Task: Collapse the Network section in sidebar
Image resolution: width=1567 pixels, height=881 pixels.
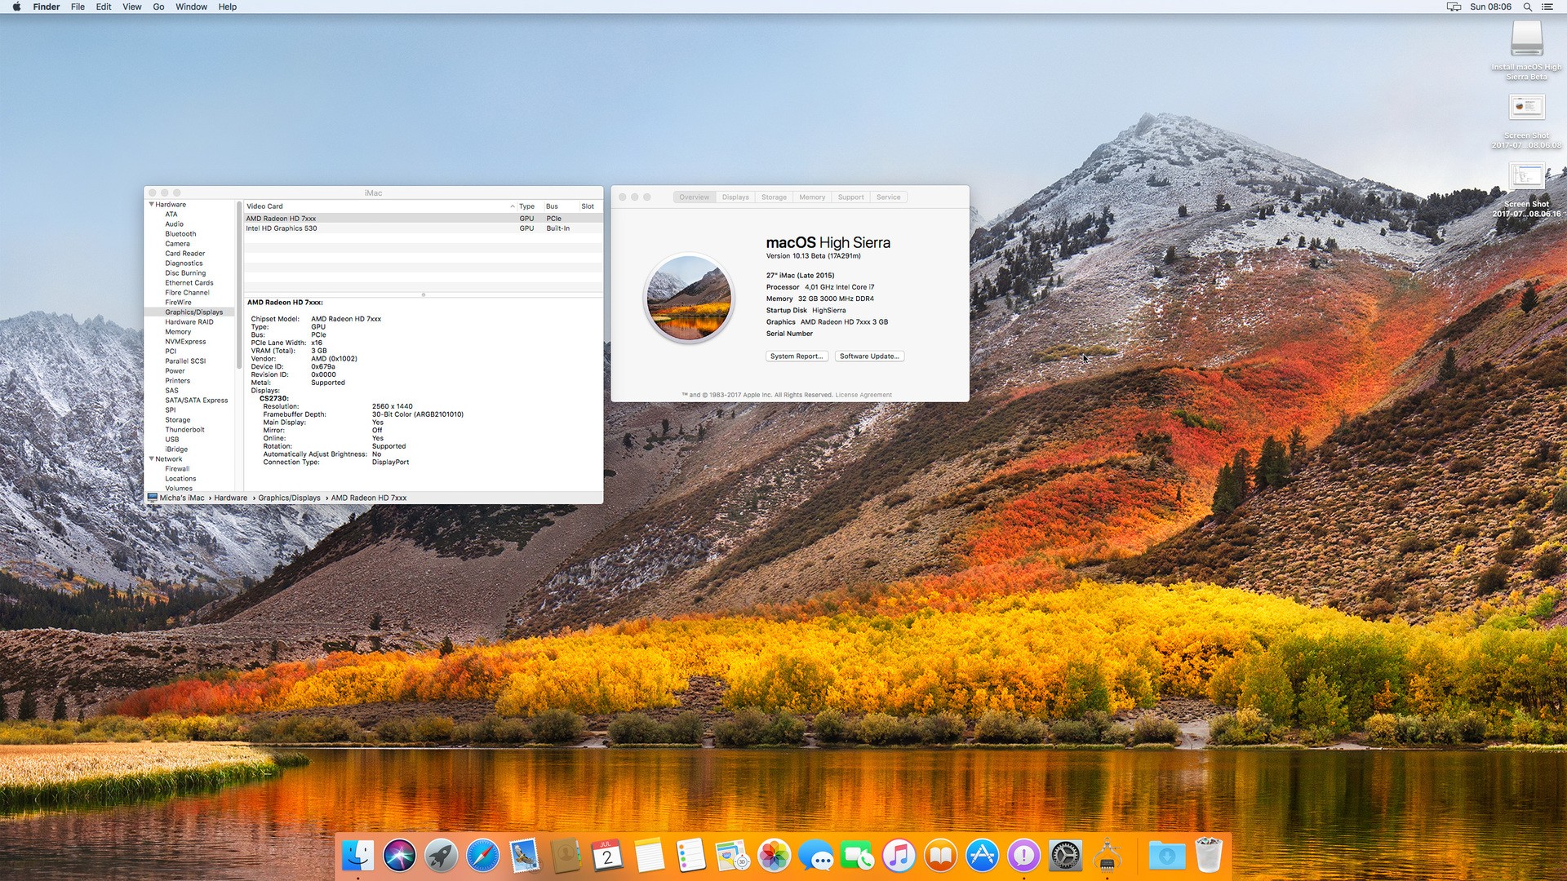Action: tap(152, 459)
